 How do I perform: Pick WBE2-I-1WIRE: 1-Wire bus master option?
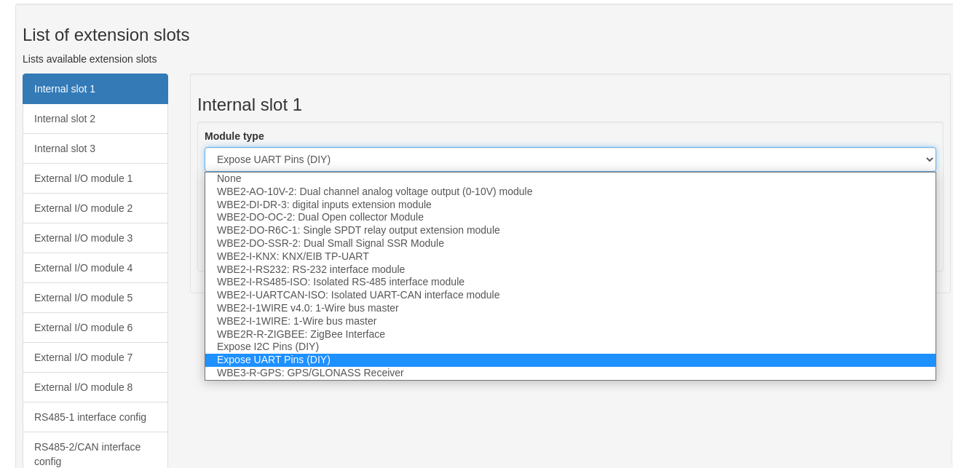tap(570, 321)
